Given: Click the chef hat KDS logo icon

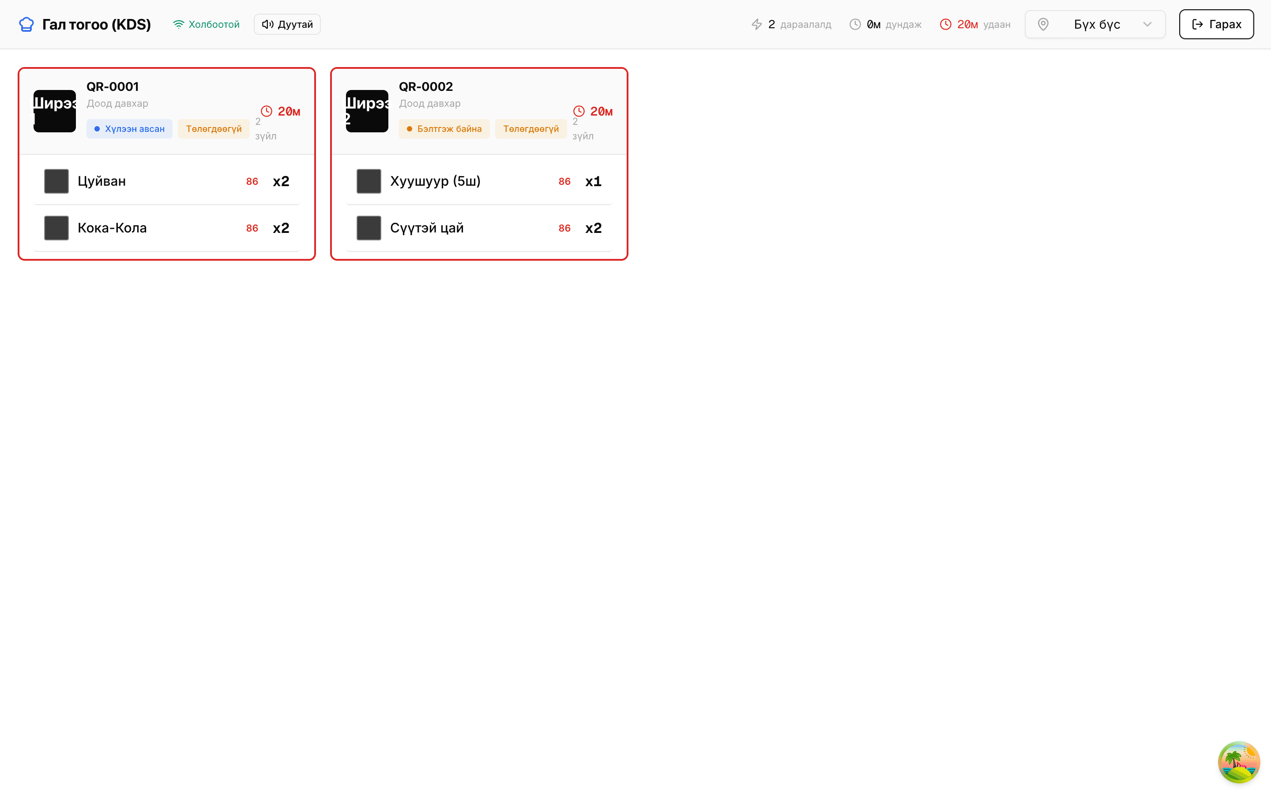Looking at the screenshot, I should 26,24.
